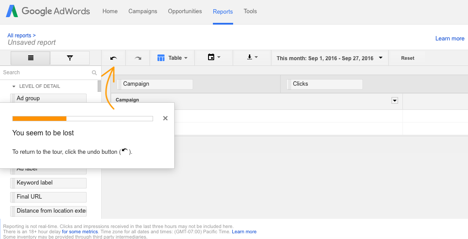Open the for some metrics link
The height and width of the screenshot is (239, 468).
80,232
